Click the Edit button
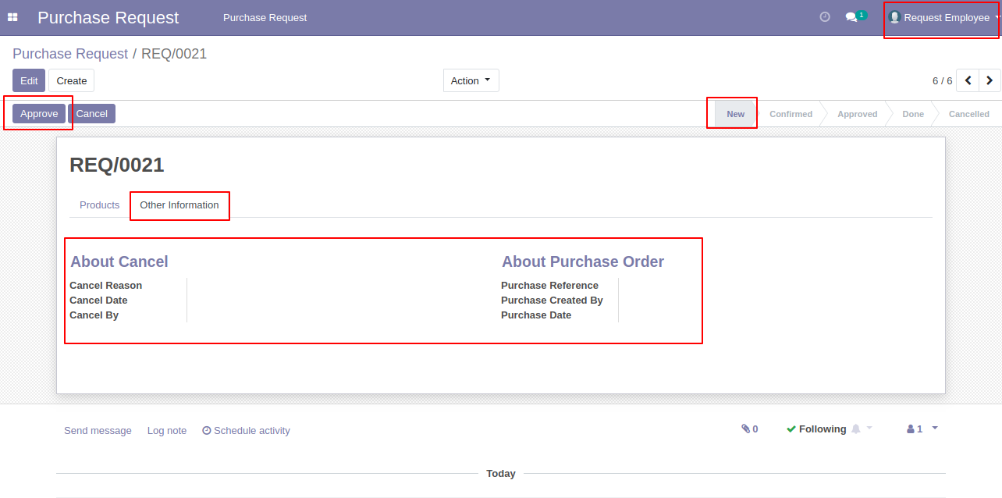 pos(29,80)
